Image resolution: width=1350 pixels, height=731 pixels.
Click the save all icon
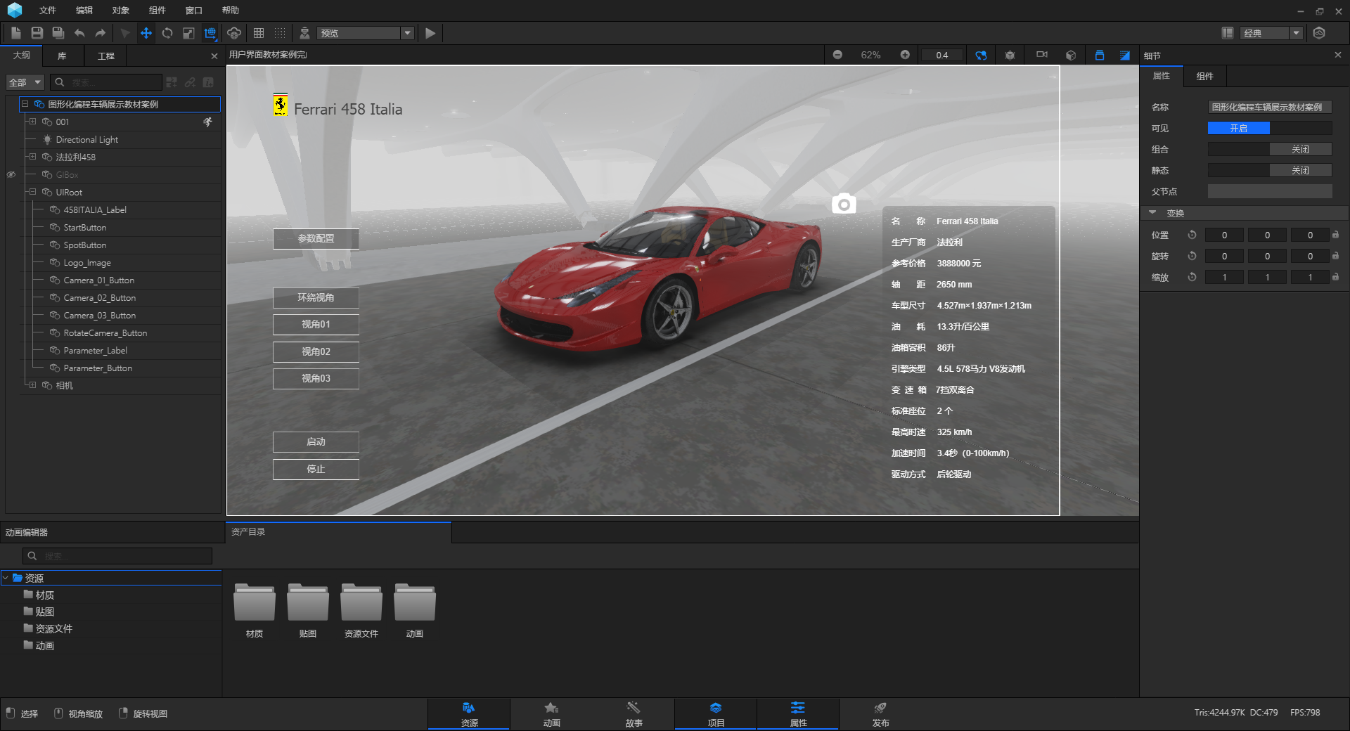(58, 33)
